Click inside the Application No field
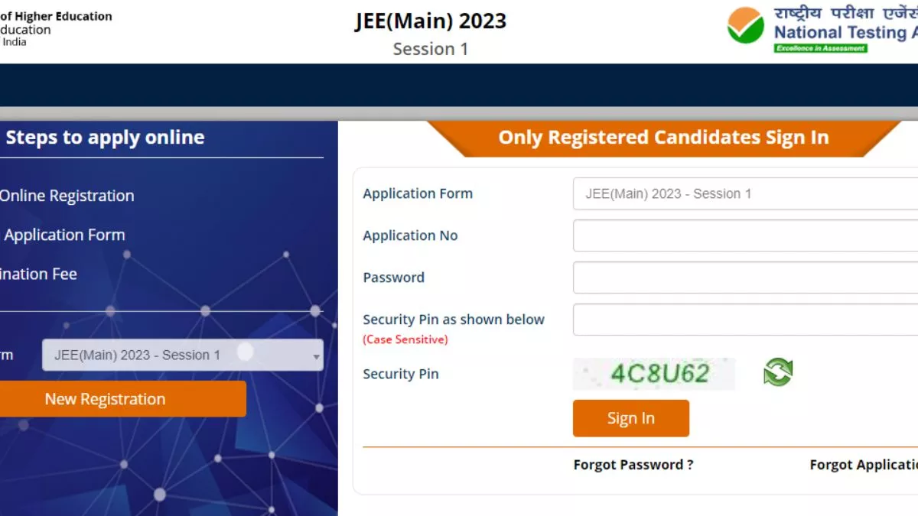 [x=745, y=235]
